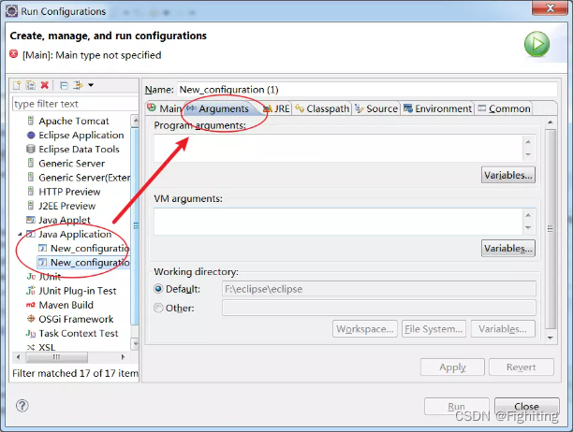Image resolution: width=573 pixels, height=432 pixels.
Task: Click Arguments panel scrollbar down arrow
Action: tap(551, 338)
